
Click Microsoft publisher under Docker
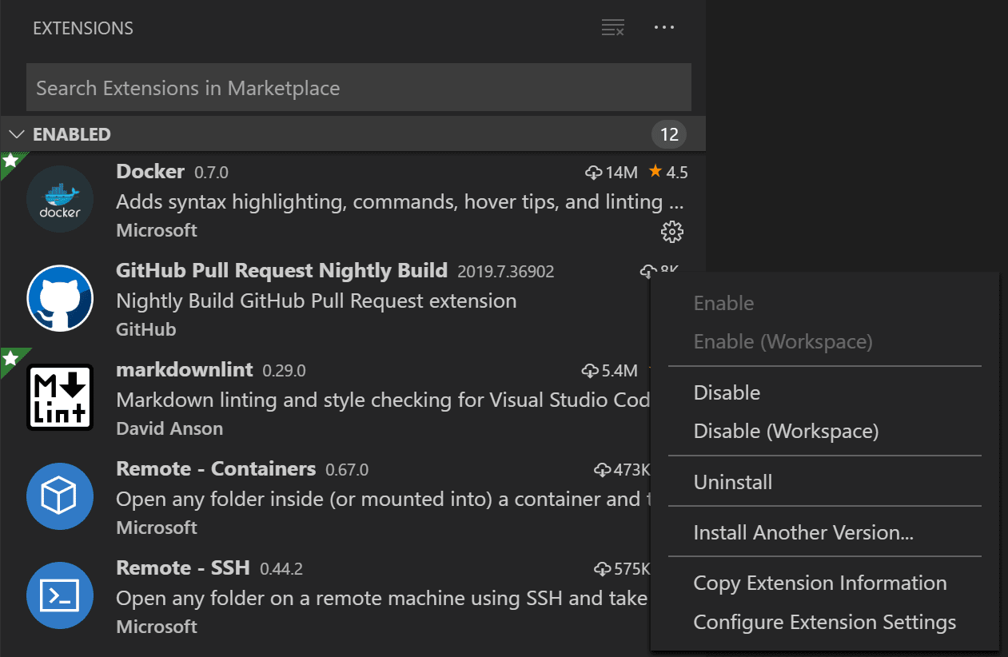pos(157,230)
